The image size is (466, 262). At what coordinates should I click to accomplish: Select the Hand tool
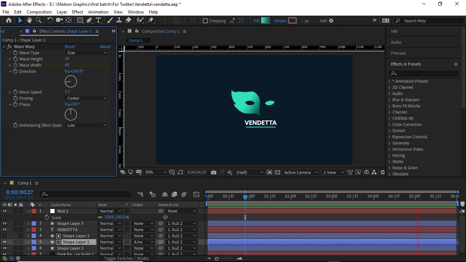coord(29,20)
